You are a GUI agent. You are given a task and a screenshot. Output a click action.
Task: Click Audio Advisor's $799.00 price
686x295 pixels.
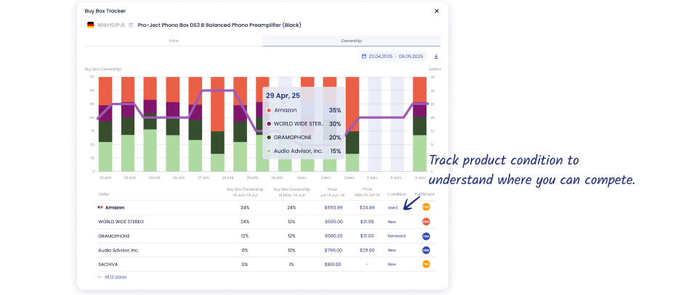point(334,251)
